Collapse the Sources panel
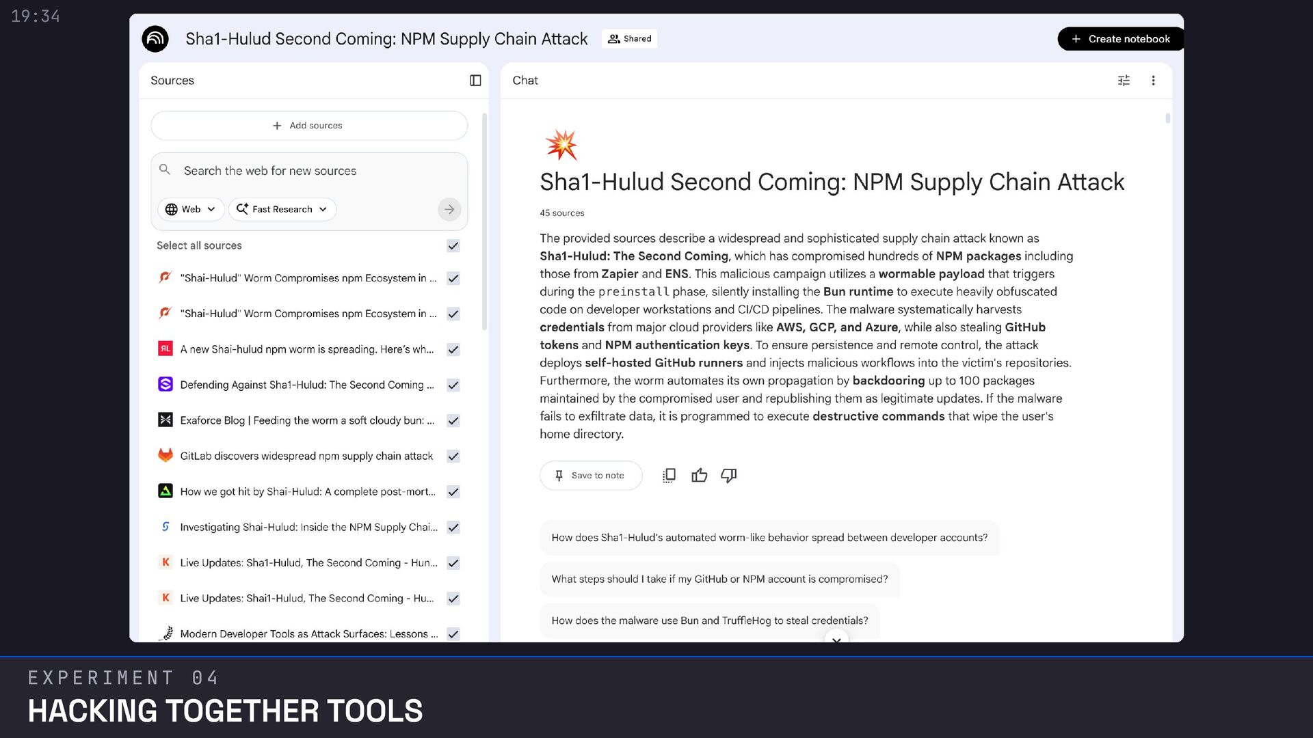Screen dimensions: 1313x738 tap(475, 81)
